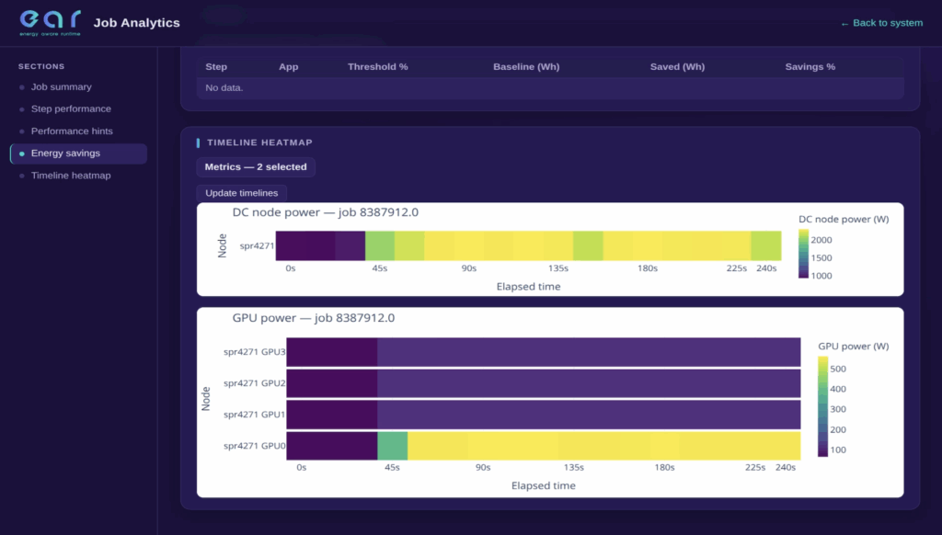Select Energy savings sidebar item
This screenshot has height=535, width=942.
[79, 154]
